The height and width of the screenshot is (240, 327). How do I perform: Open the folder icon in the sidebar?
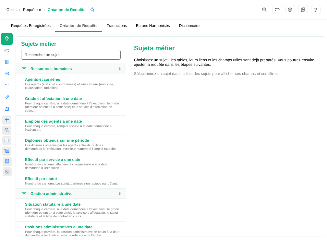point(7,51)
